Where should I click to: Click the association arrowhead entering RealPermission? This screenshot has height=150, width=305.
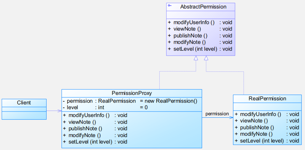point(231,117)
